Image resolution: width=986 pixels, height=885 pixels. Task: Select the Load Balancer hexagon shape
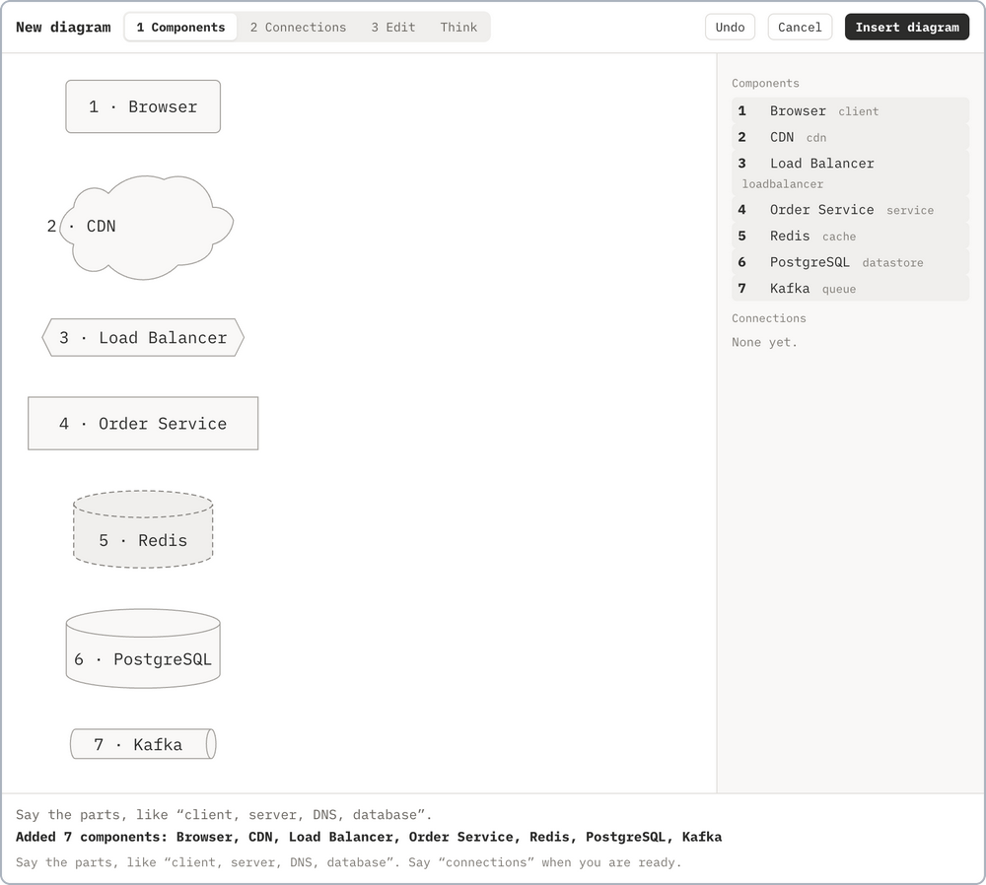click(x=143, y=337)
